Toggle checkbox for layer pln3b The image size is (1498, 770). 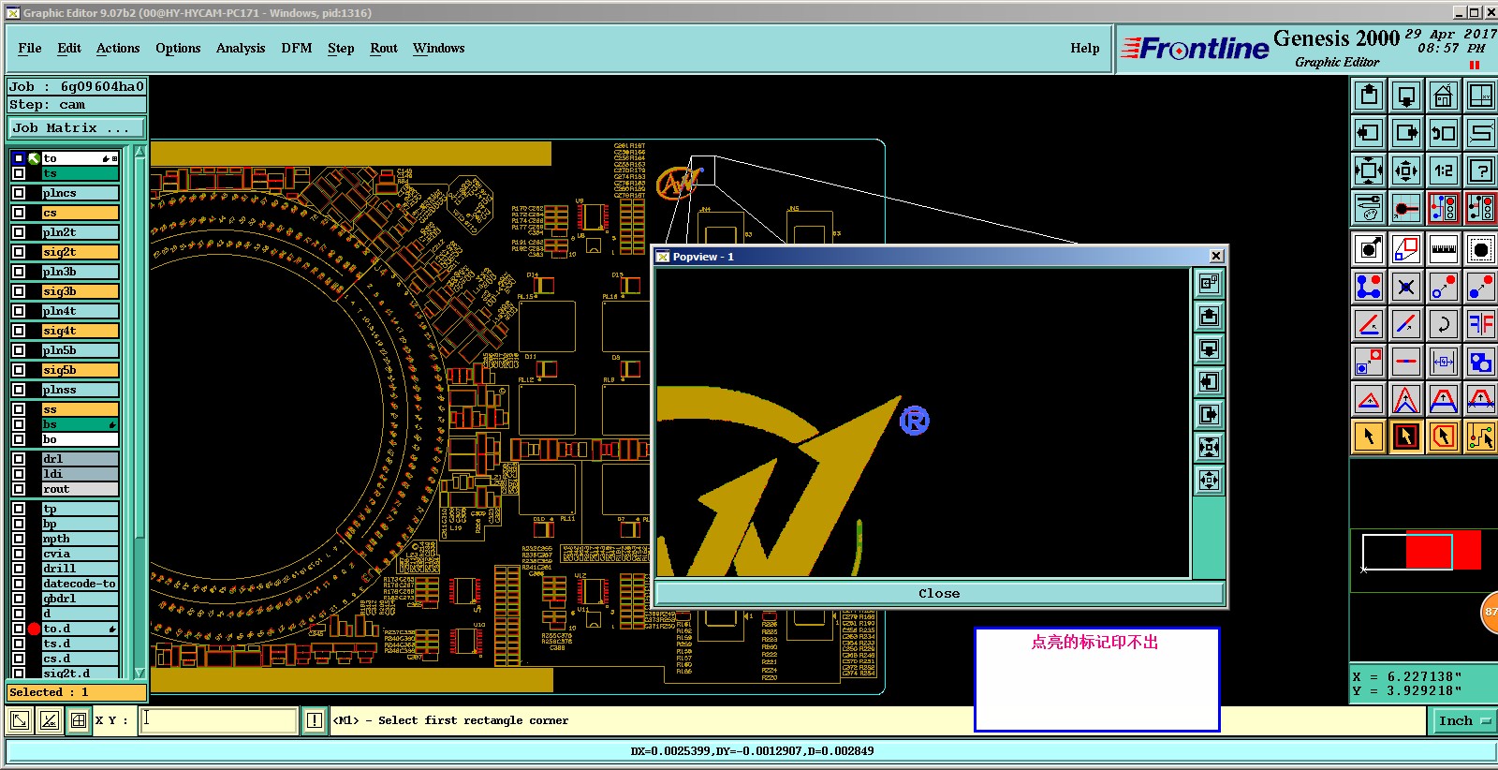19,272
